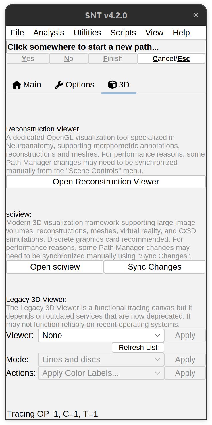
Task: Click the Cancel/Esc button
Action: [x=171, y=58]
